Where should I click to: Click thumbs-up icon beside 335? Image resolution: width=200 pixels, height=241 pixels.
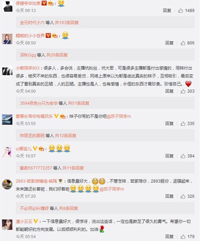pyautogui.click(x=183, y=124)
